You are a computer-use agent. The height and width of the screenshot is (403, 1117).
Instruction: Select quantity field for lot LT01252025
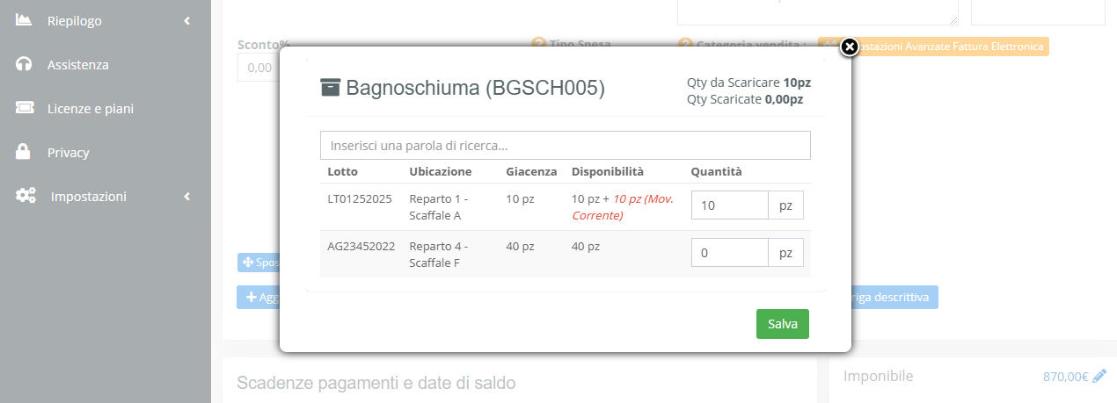coord(729,205)
